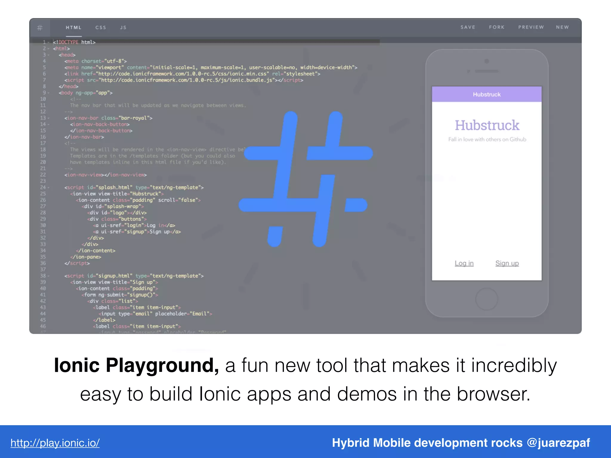The image size is (611, 458).
Task: Click the @juarezpaf footer text
Action: click(558, 443)
